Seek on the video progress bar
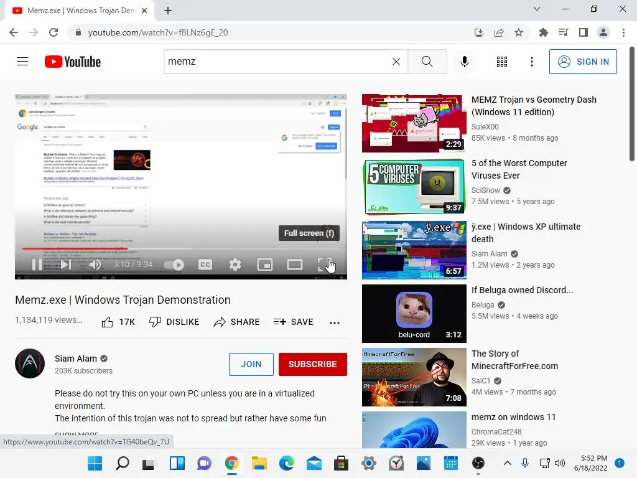 pyautogui.click(x=181, y=248)
